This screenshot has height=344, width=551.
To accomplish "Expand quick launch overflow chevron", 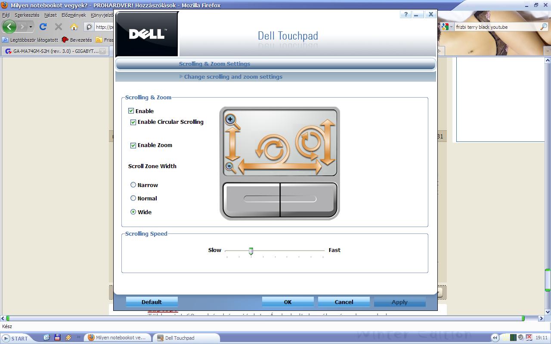I will 78,338.
